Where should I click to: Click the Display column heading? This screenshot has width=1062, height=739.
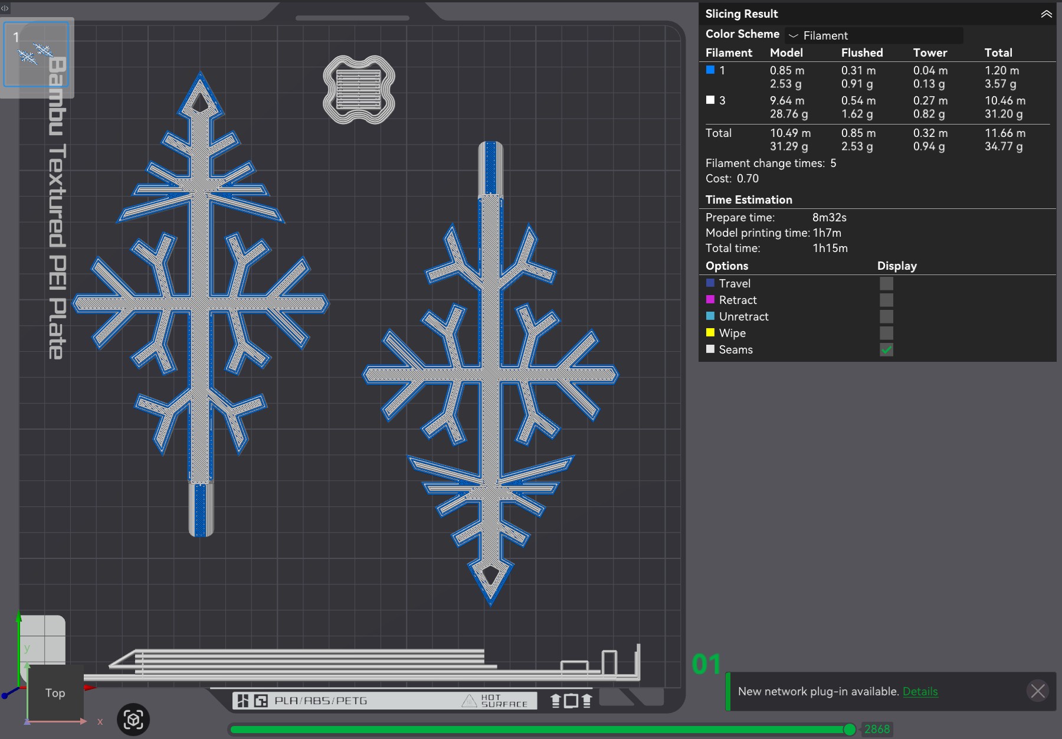click(x=897, y=266)
